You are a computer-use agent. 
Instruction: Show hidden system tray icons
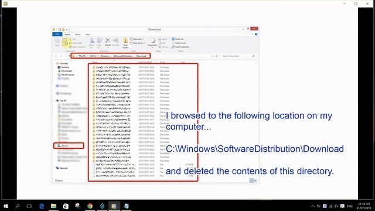pyautogui.click(x=313, y=206)
